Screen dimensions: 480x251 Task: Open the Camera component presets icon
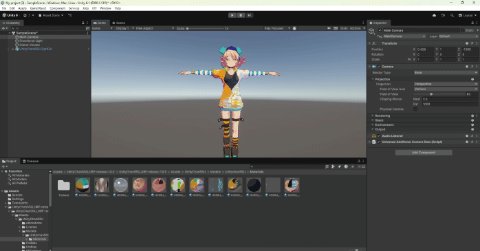(x=472, y=67)
